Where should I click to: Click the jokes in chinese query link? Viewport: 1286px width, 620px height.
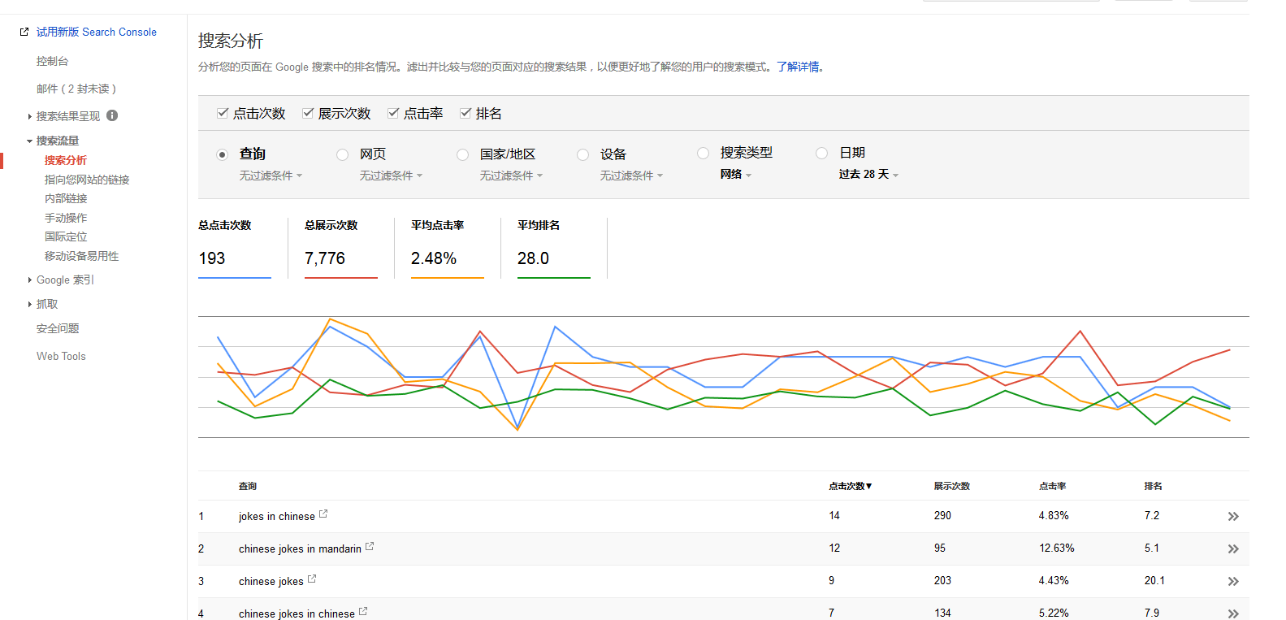[x=277, y=516]
